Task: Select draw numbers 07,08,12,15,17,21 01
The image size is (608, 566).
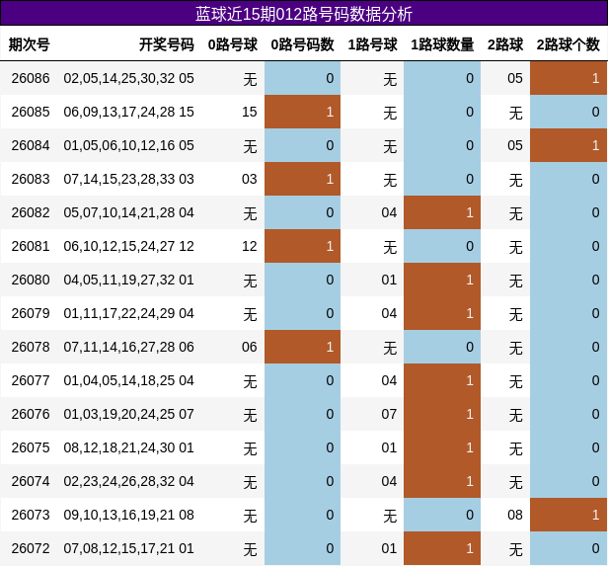Action: [128, 548]
